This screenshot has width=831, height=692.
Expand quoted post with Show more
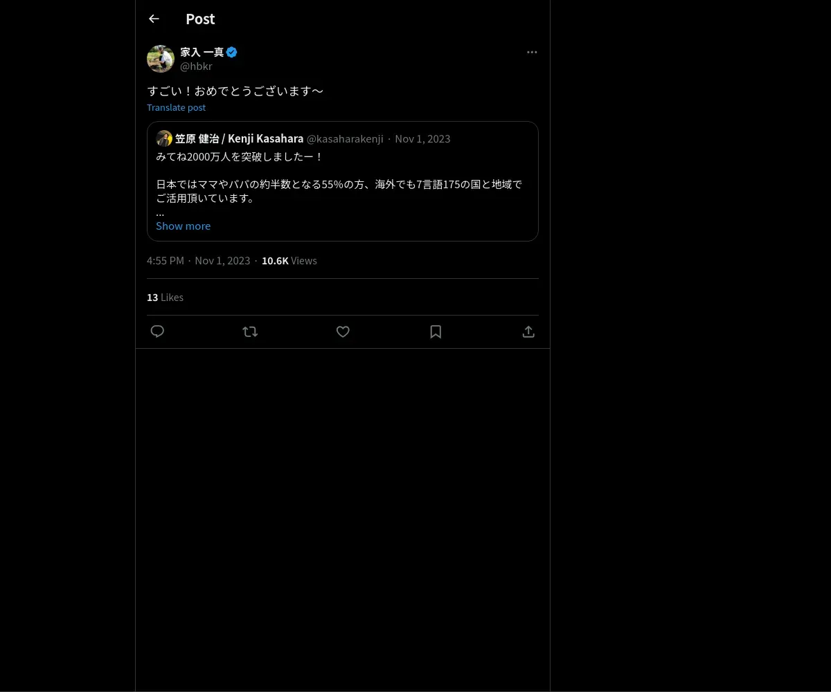(183, 226)
